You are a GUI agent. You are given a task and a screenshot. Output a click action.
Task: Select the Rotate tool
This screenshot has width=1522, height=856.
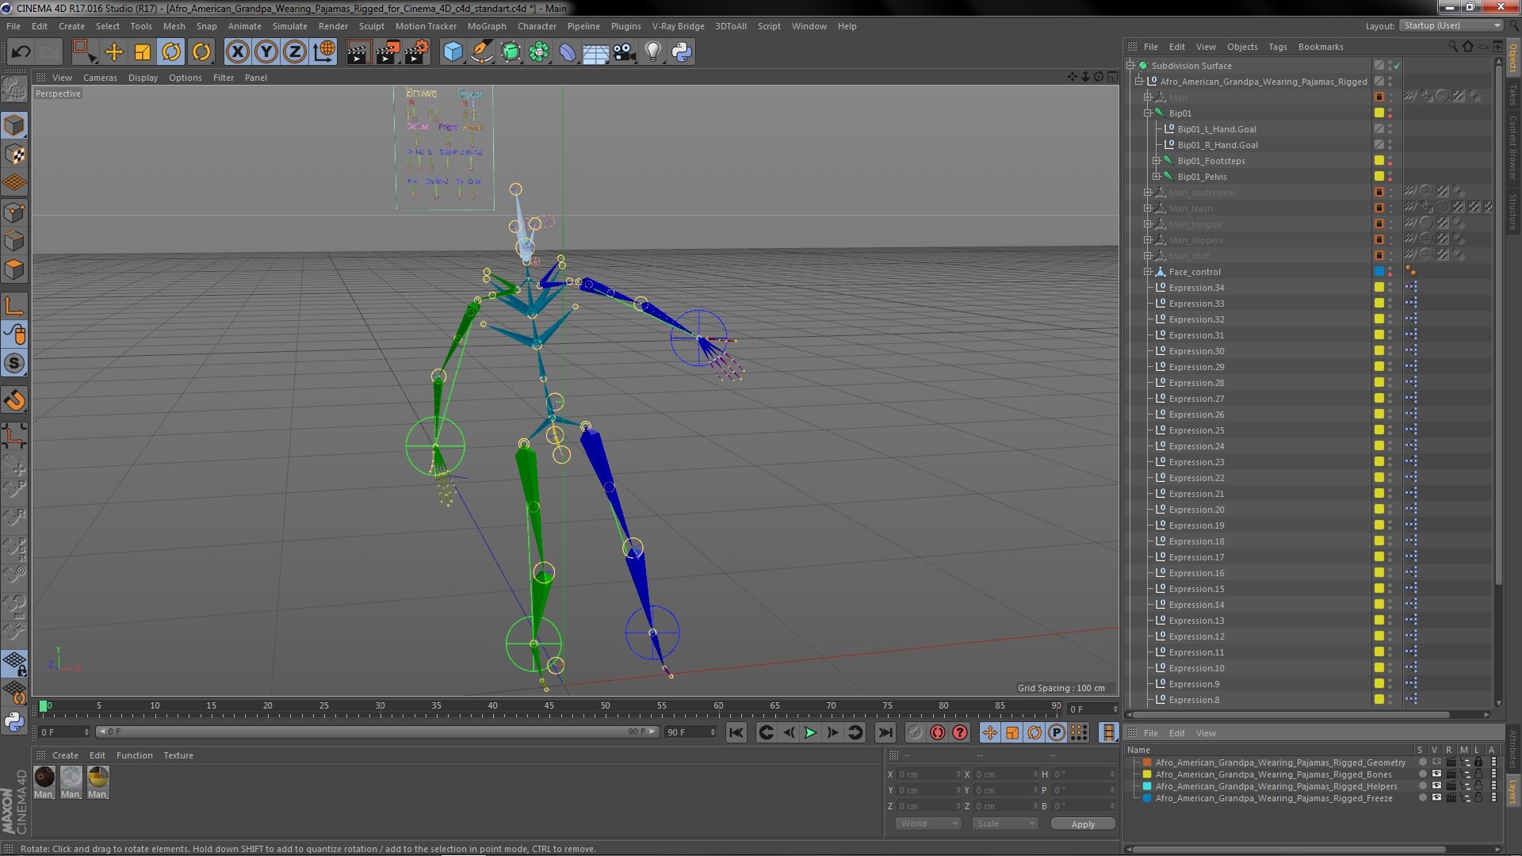coord(171,52)
